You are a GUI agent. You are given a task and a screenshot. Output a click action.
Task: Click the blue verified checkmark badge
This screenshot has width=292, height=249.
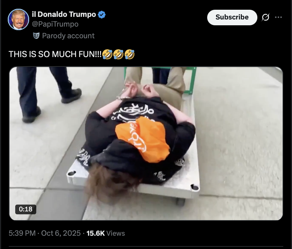[102, 15]
